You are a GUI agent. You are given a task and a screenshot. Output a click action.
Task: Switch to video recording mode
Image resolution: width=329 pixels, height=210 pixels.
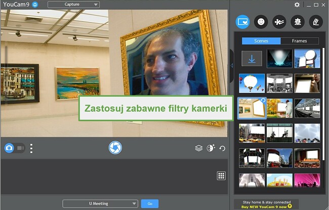point(20,148)
